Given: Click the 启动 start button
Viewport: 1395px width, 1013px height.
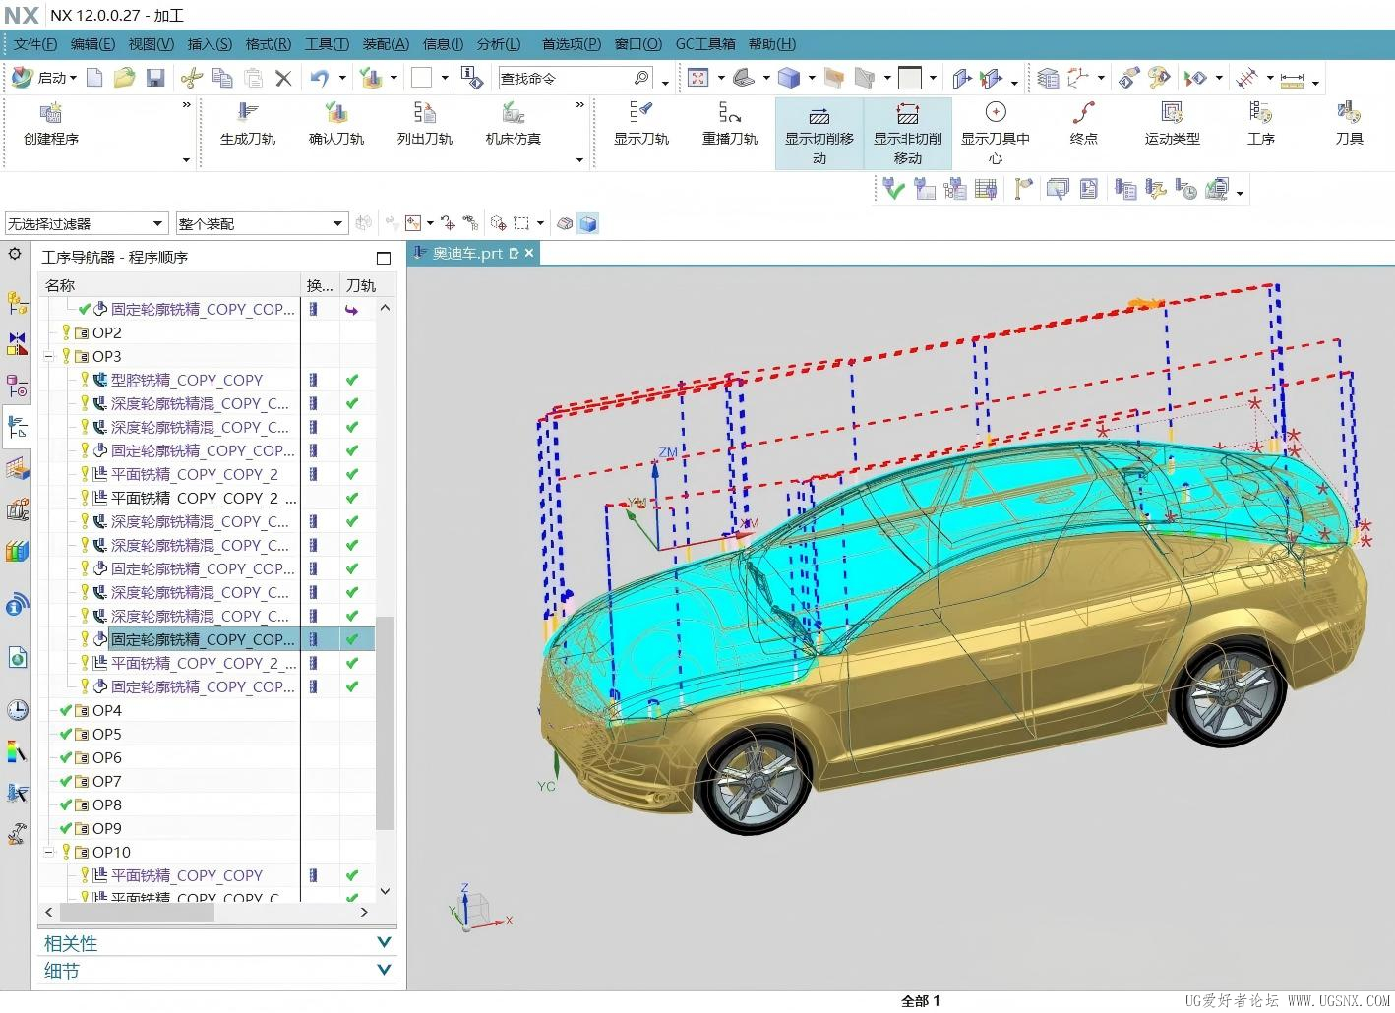Looking at the screenshot, I should coord(43,78).
